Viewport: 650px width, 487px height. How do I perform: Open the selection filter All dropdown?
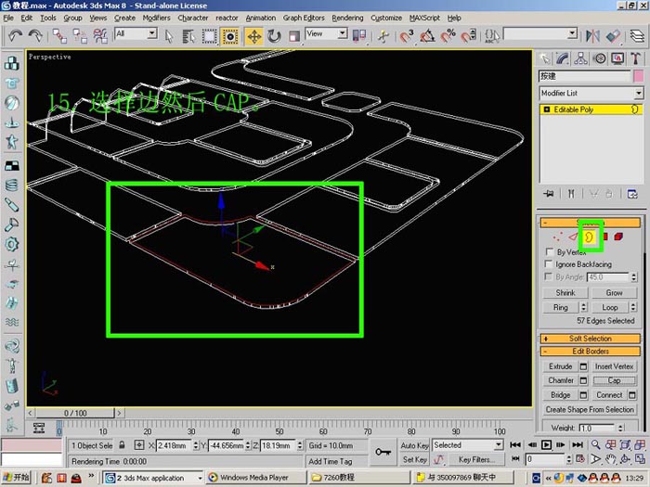pyautogui.click(x=136, y=33)
